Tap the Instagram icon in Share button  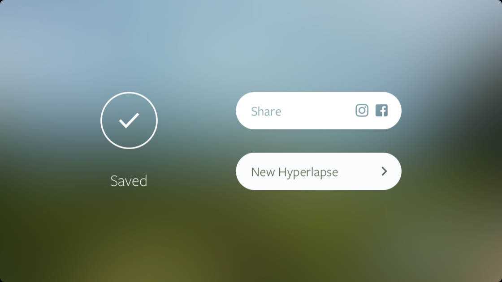(362, 110)
